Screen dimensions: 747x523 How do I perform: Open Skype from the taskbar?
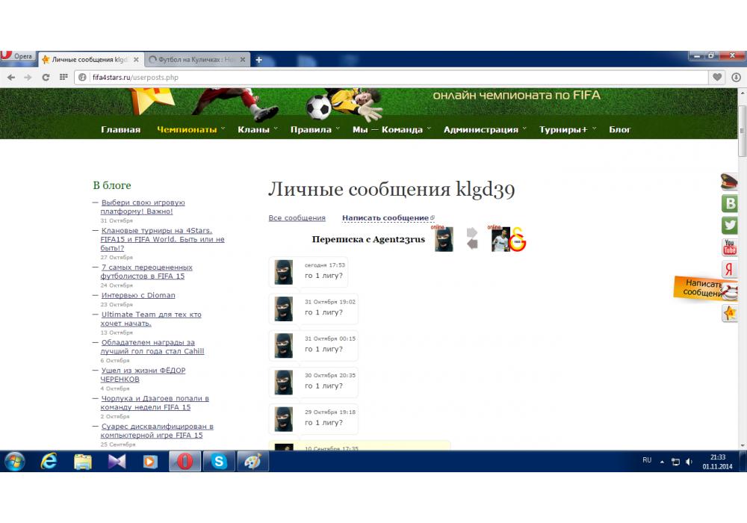point(219,462)
